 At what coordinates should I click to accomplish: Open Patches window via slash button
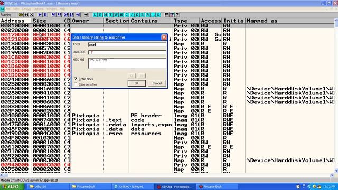132,15
